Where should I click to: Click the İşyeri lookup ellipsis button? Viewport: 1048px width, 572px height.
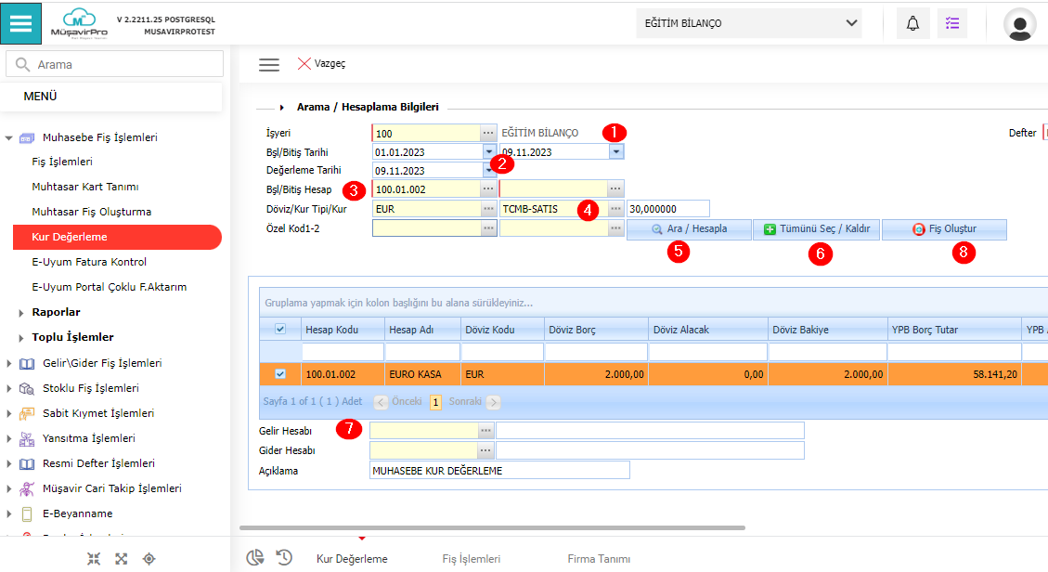488,133
